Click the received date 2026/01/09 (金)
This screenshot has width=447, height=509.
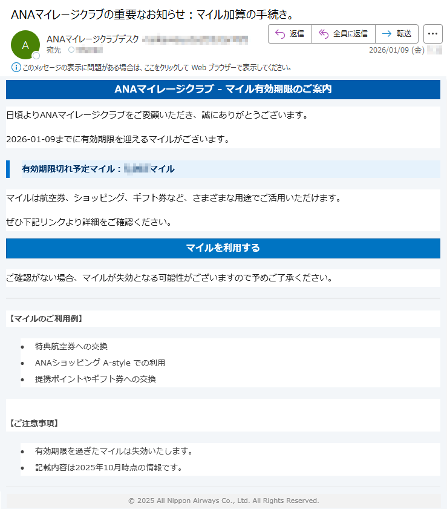pyautogui.click(x=396, y=50)
